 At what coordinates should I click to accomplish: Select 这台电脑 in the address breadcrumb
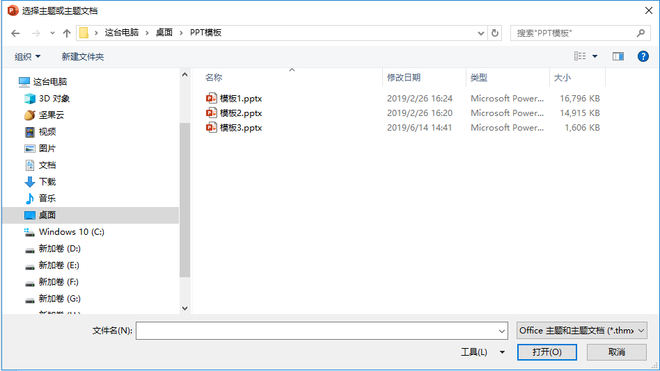tap(122, 33)
